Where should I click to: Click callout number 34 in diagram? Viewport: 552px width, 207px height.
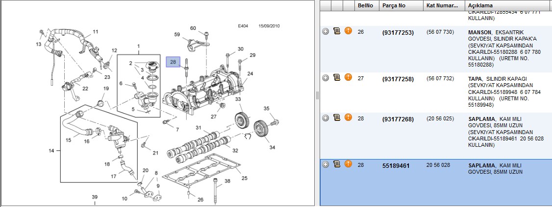(x=272, y=147)
